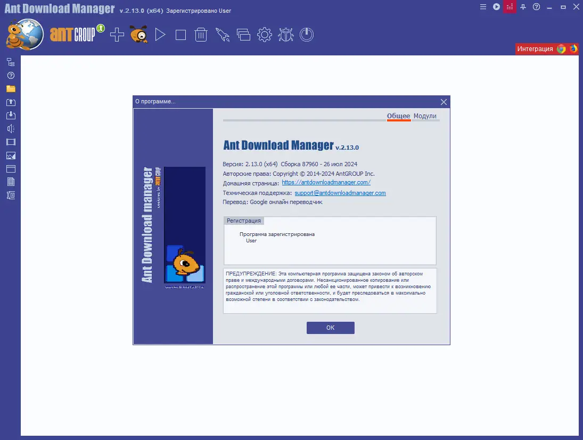
Task: Open the antdownloadmanager.com homepage link
Action: pyautogui.click(x=326, y=182)
